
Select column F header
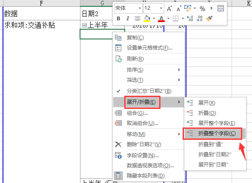[x=42, y=3]
